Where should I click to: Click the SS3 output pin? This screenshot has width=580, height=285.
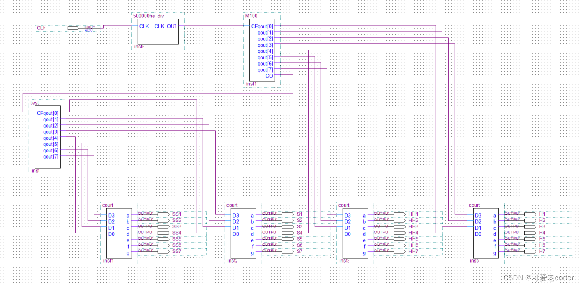pyautogui.click(x=164, y=226)
